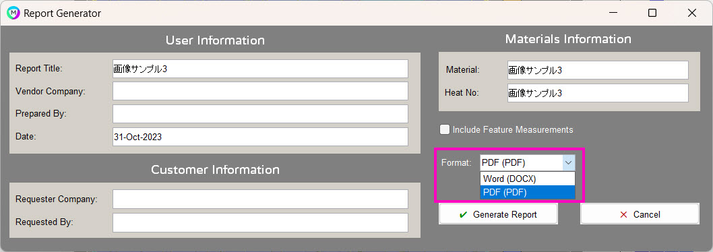Focus the Prepared By field

click(260, 114)
